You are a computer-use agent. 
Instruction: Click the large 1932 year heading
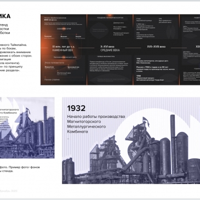76,108
